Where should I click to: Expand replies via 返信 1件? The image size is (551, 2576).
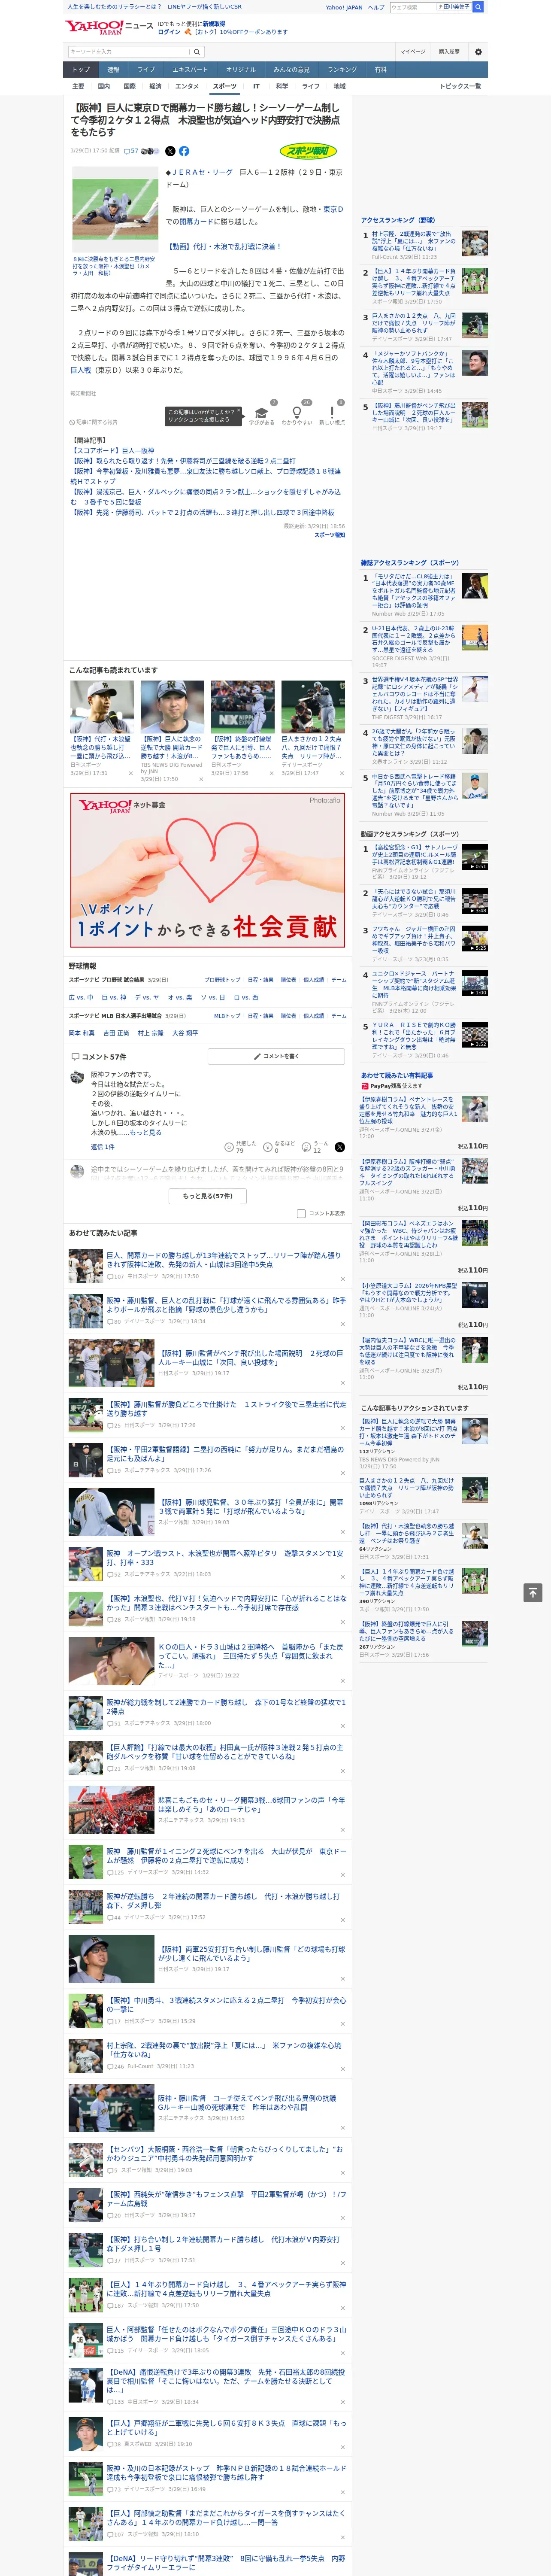pos(103,1147)
